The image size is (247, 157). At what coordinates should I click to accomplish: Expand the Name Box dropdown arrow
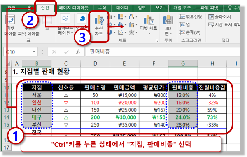(x=34, y=52)
